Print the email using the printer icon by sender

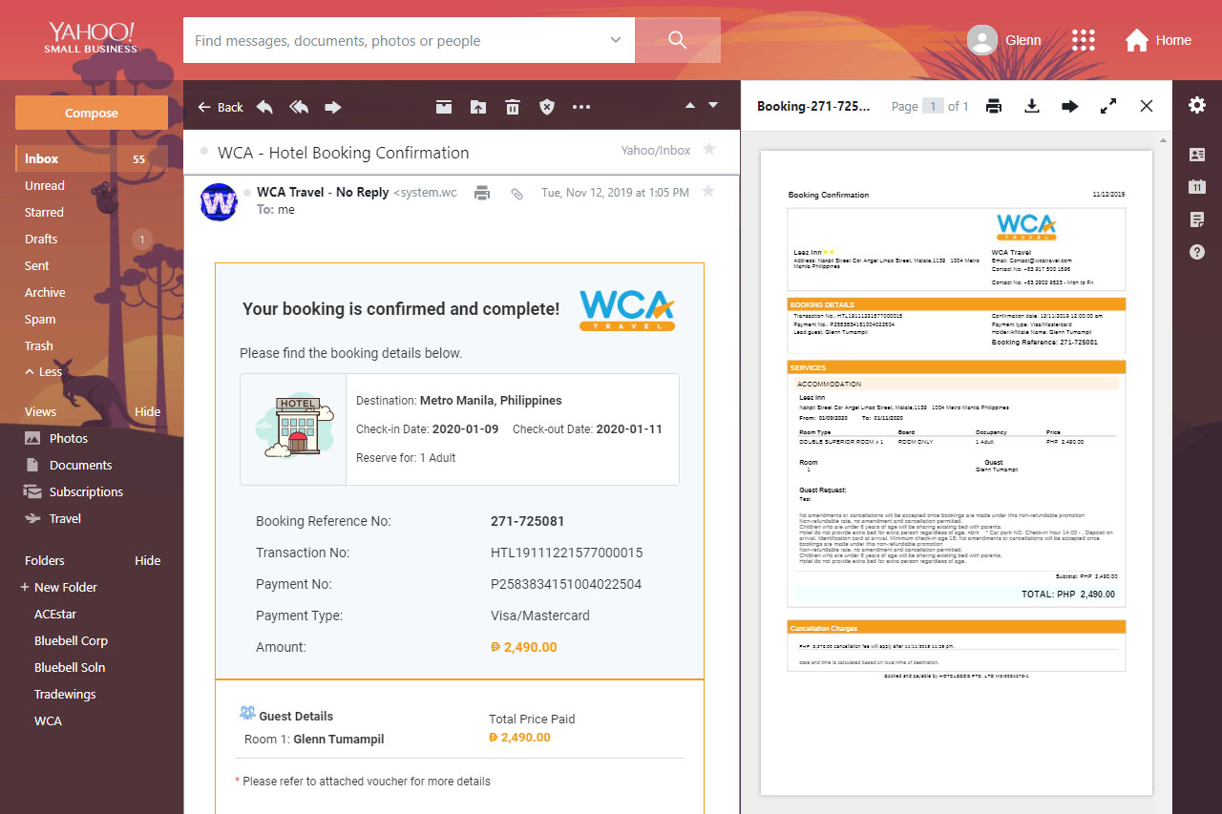pos(482,193)
